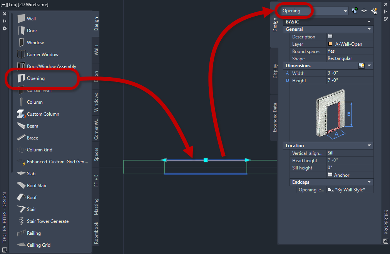Toggle auto-hide on the Tool Palettes
The height and width of the screenshot is (254, 390).
pyautogui.click(x=5, y=20)
